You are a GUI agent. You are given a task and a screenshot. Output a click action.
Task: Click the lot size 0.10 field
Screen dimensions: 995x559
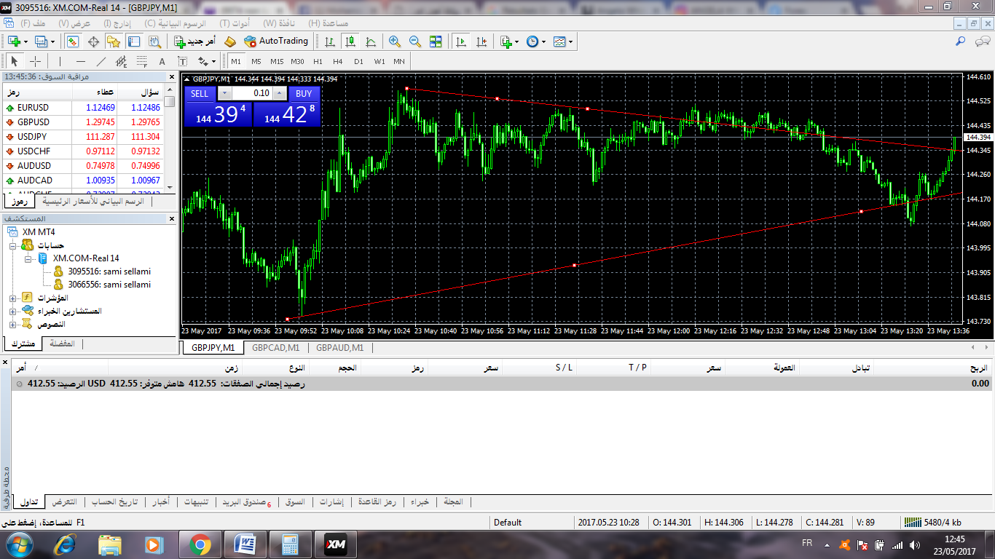[x=252, y=93]
